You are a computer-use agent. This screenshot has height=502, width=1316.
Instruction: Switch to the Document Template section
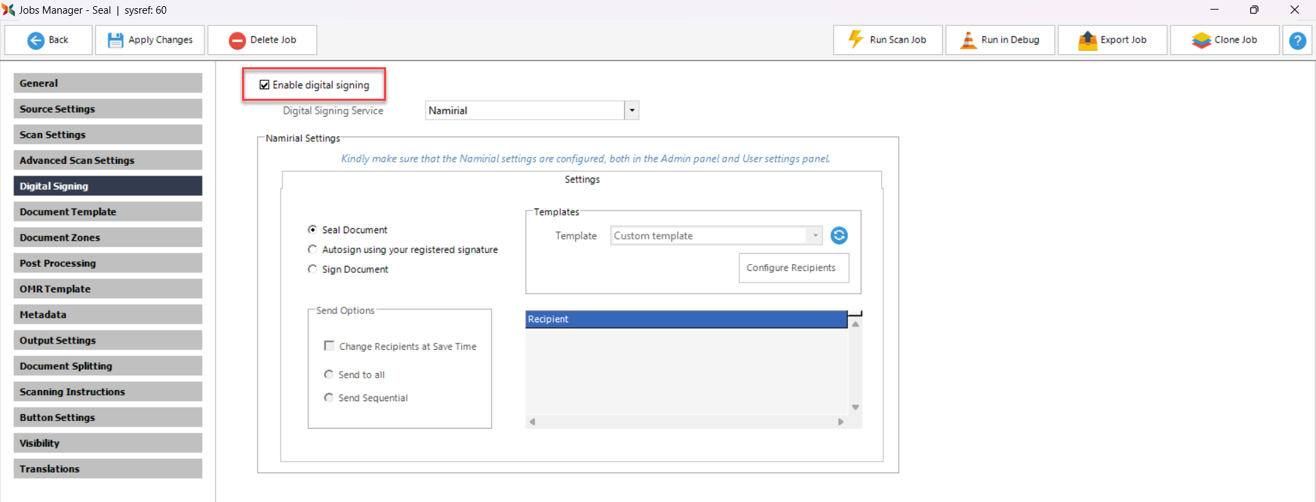[x=108, y=212]
